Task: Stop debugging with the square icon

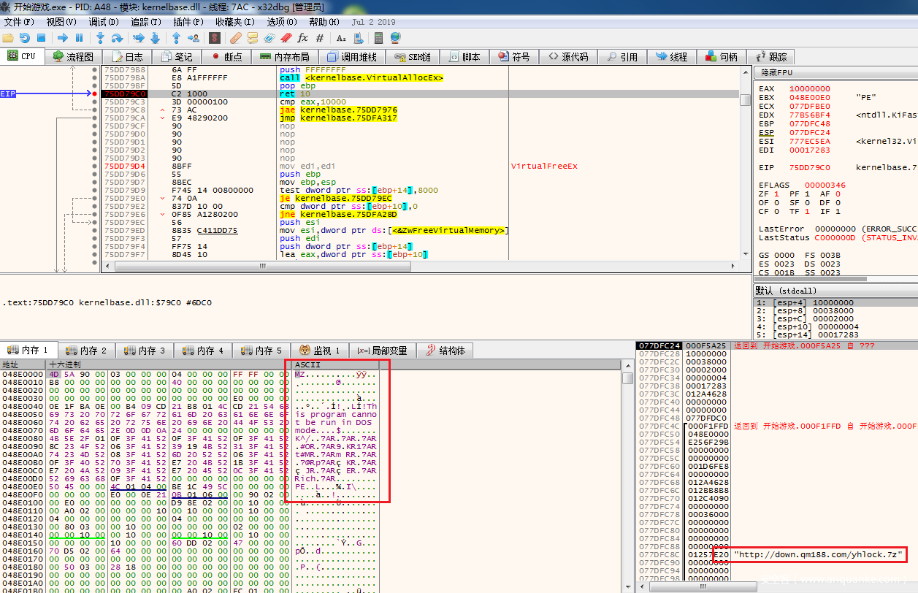Action: [x=42, y=38]
